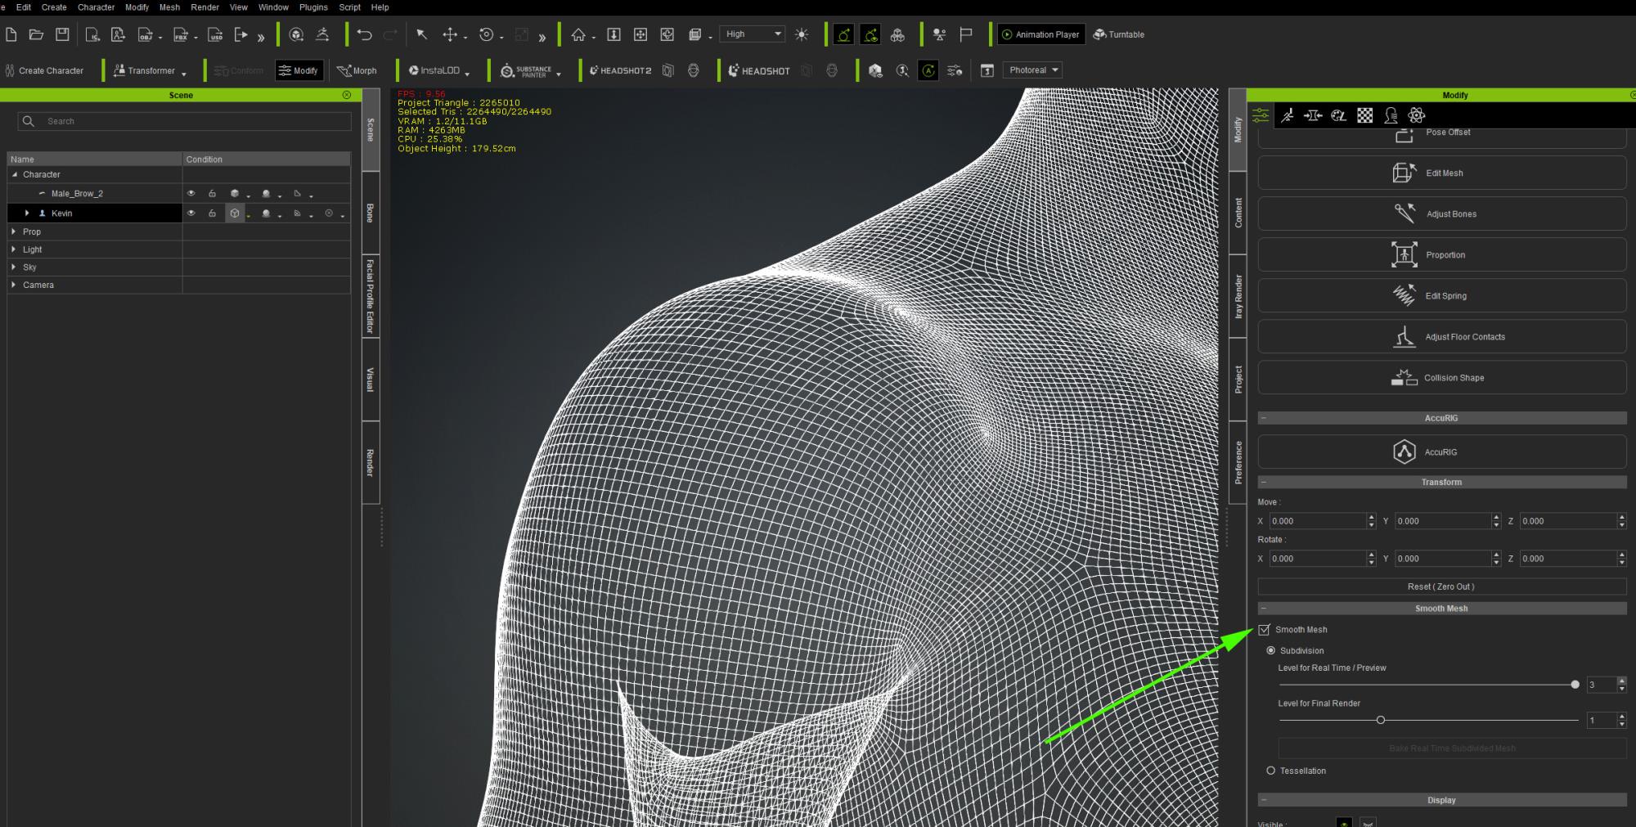Expand the Light tree group
The height and width of the screenshot is (827, 1636).
(14, 249)
